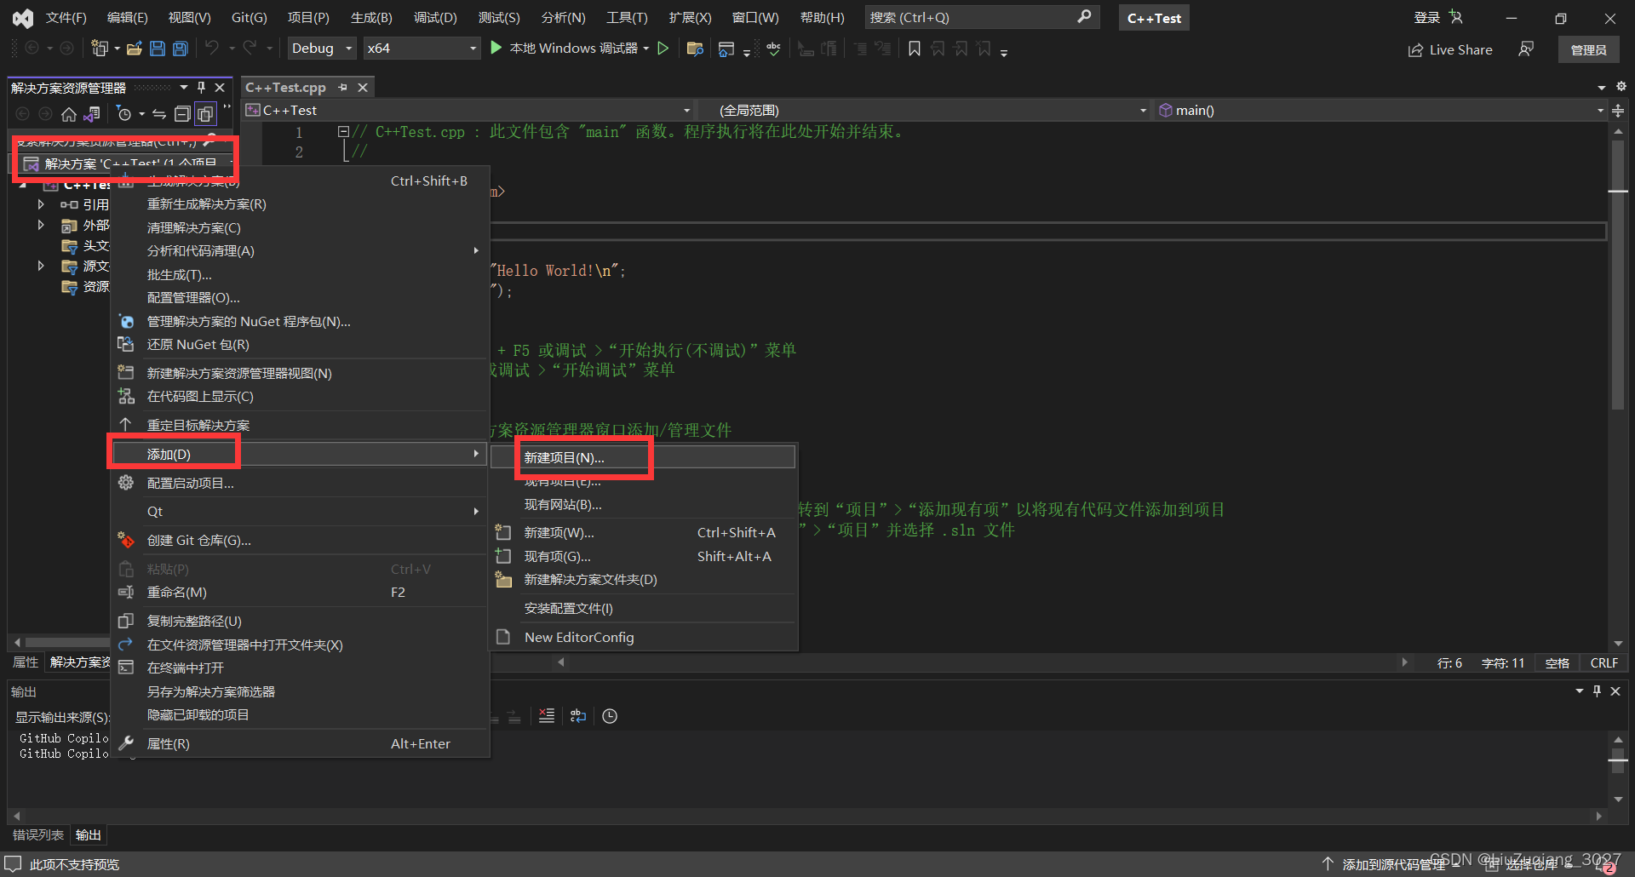The image size is (1635, 877).
Task: Toggle word wrap in the Output panel
Action: (x=578, y=716)
